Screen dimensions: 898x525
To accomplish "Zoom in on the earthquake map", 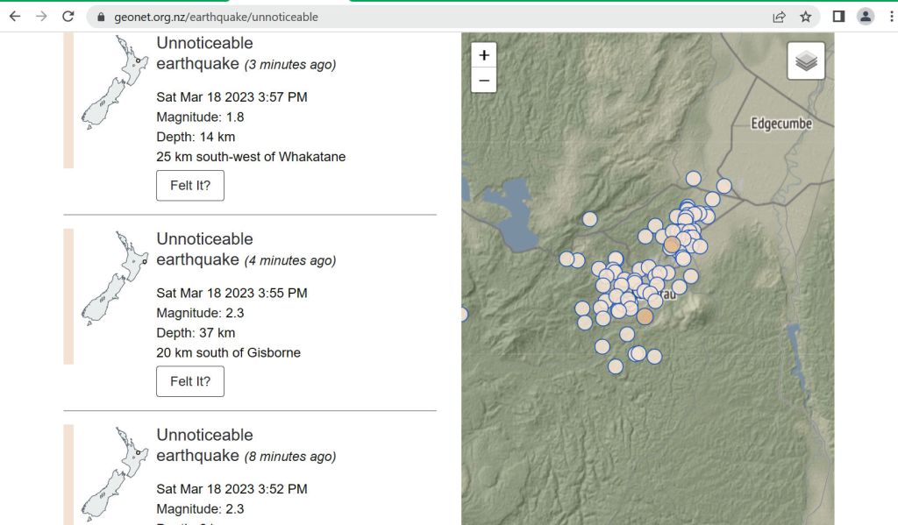I will 483,55.
